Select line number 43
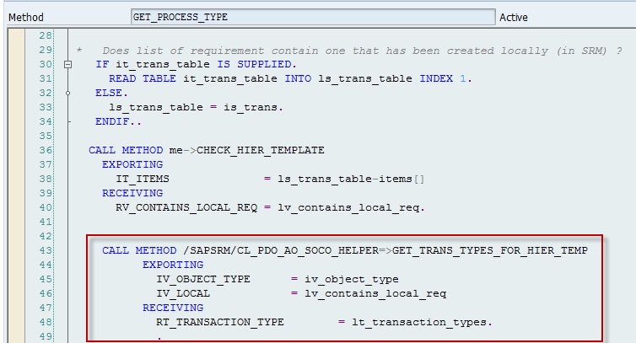This screenshot has width=636, height=343. pos(46,250)
